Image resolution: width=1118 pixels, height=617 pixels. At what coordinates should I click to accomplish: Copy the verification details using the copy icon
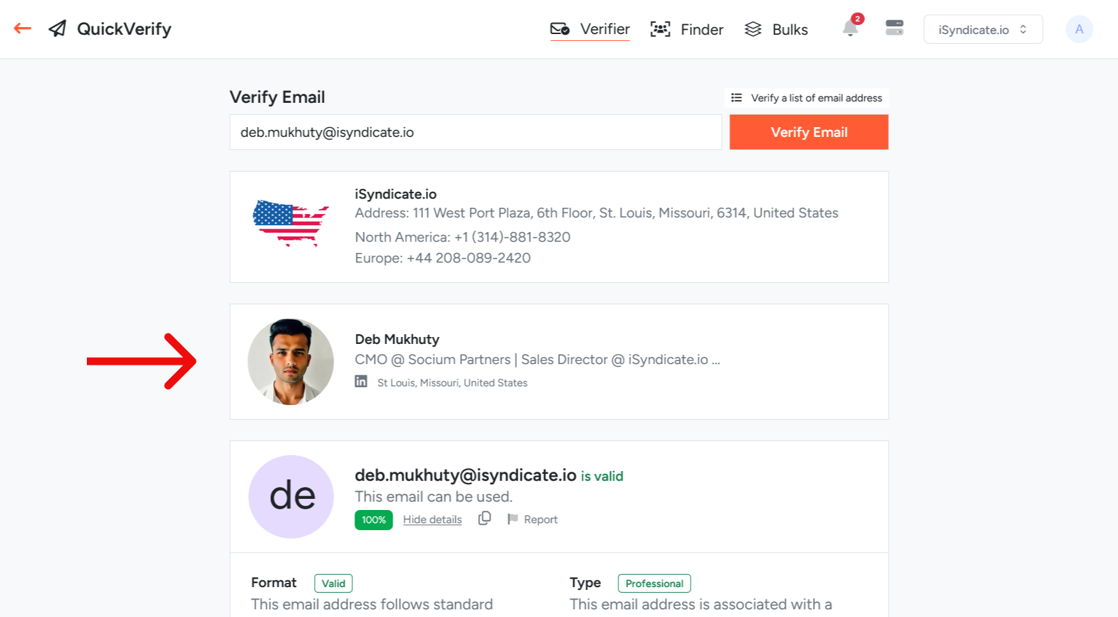pos(484,518)
